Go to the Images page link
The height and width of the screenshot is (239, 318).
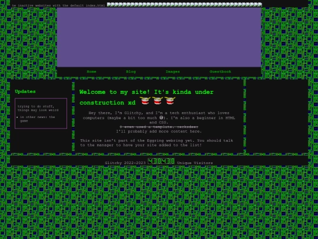(x=173, y=71)
